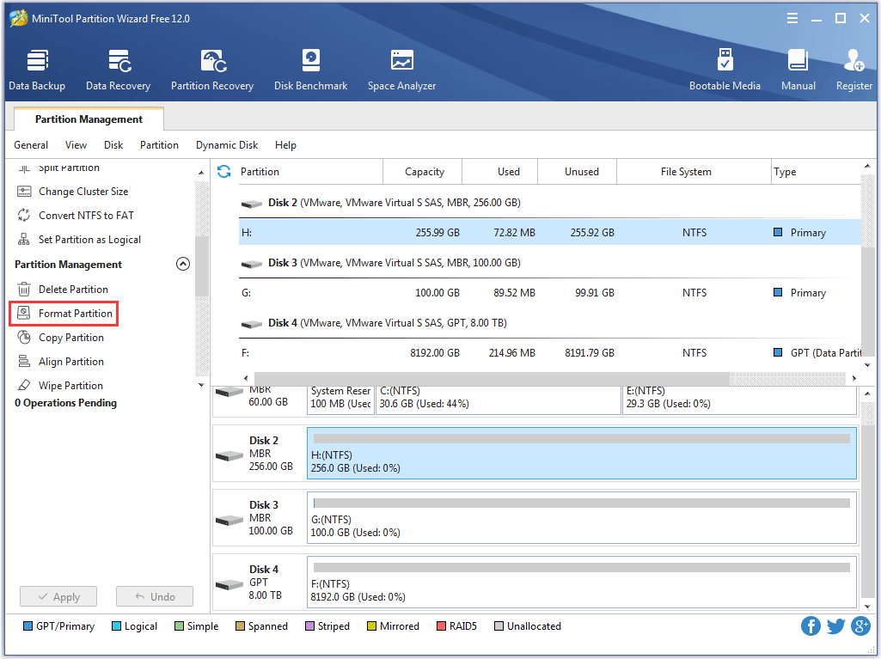Collapse the Partition Management section
881x659 pixels.
183,264
